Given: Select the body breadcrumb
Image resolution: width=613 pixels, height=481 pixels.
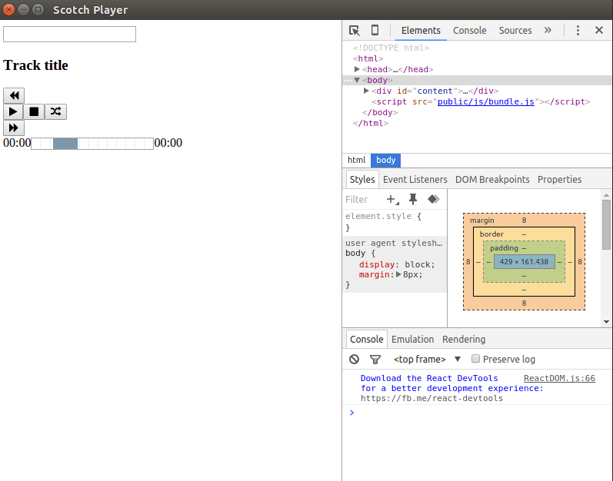Looking at the screenshot, I should 386,160.
